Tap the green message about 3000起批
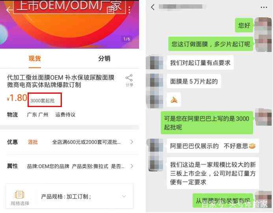 point(207,123)
